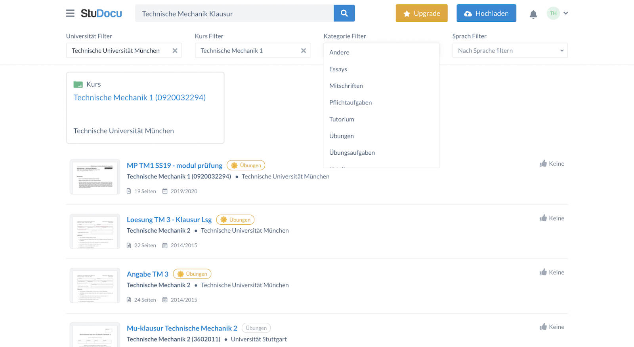Viewport: 634px width, 347px height.
Task: Click Technische Mechanik 2 under Angabe TM 3
Action: pos(158,285)
